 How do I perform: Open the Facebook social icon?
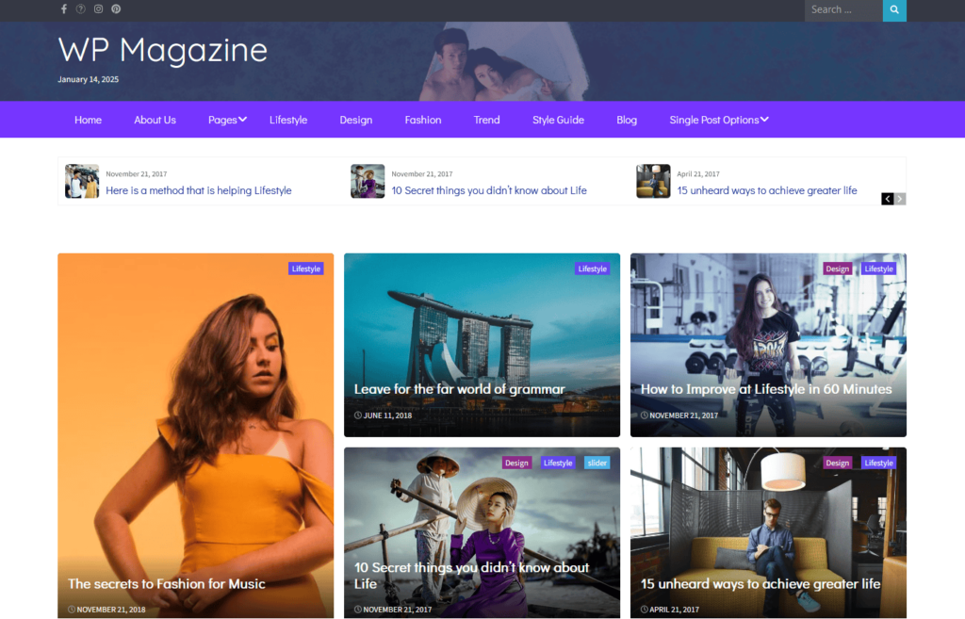point(63,9)
